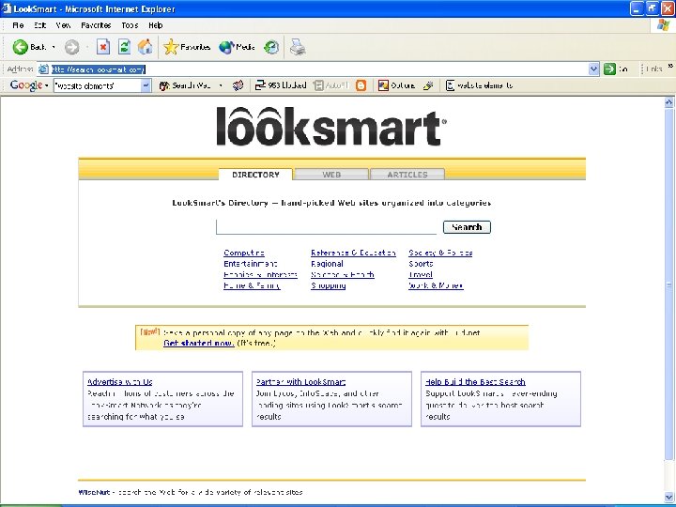Viewport: 676px width, 507px height.
Task: Open the Home & Family link
Action: click(252, 285)
